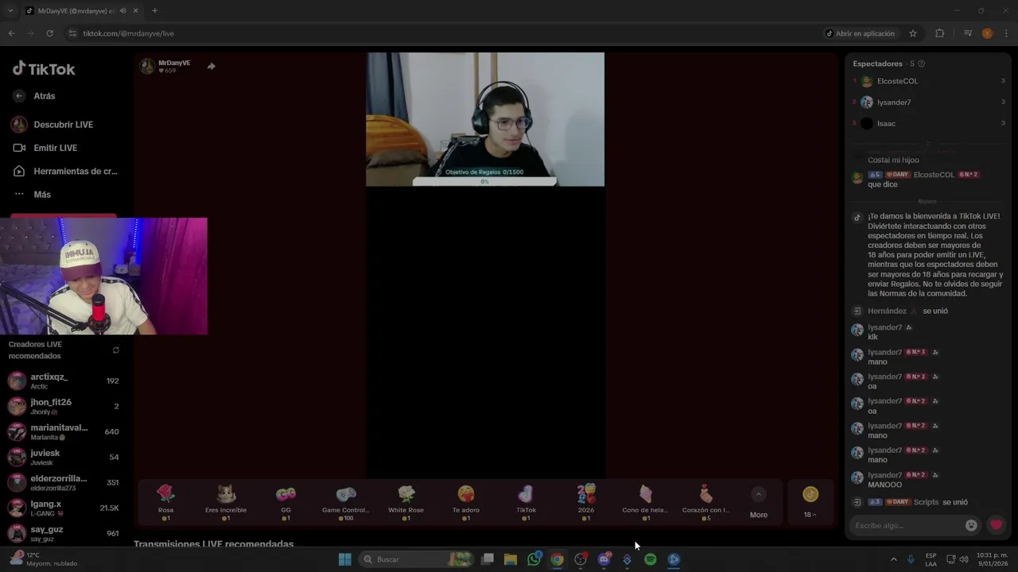This screenshot has width=1018, height=572.
Task: Click the chat message input field
Action: point(907,525)
